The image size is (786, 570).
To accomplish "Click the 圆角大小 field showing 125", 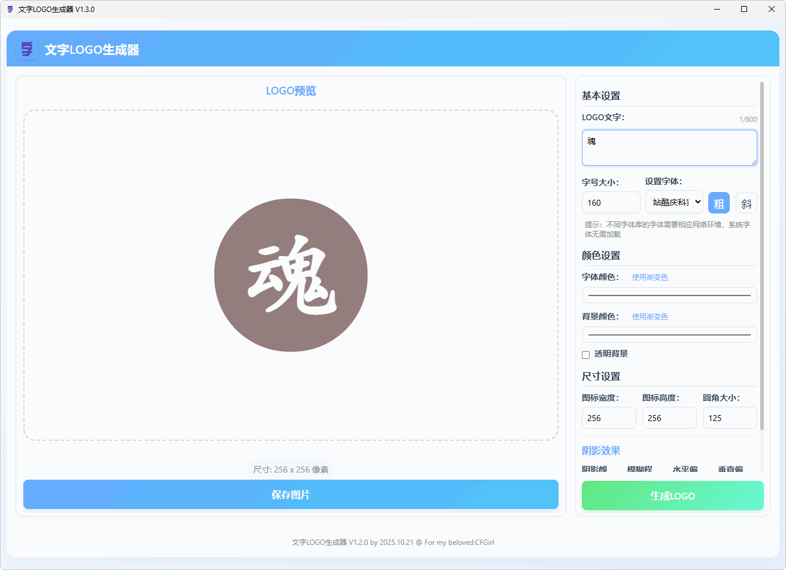I will click(x=729, y=417).
